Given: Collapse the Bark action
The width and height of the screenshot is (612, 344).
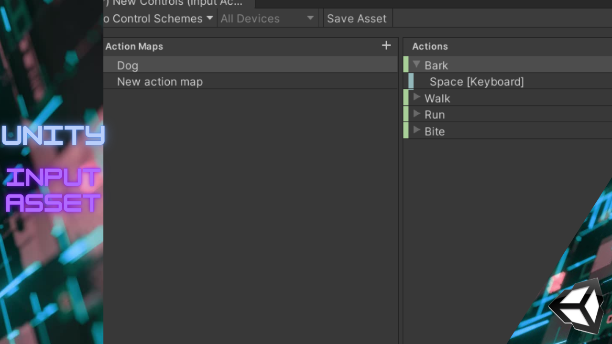Looking at the screenshot, I should tap(416, 65).
